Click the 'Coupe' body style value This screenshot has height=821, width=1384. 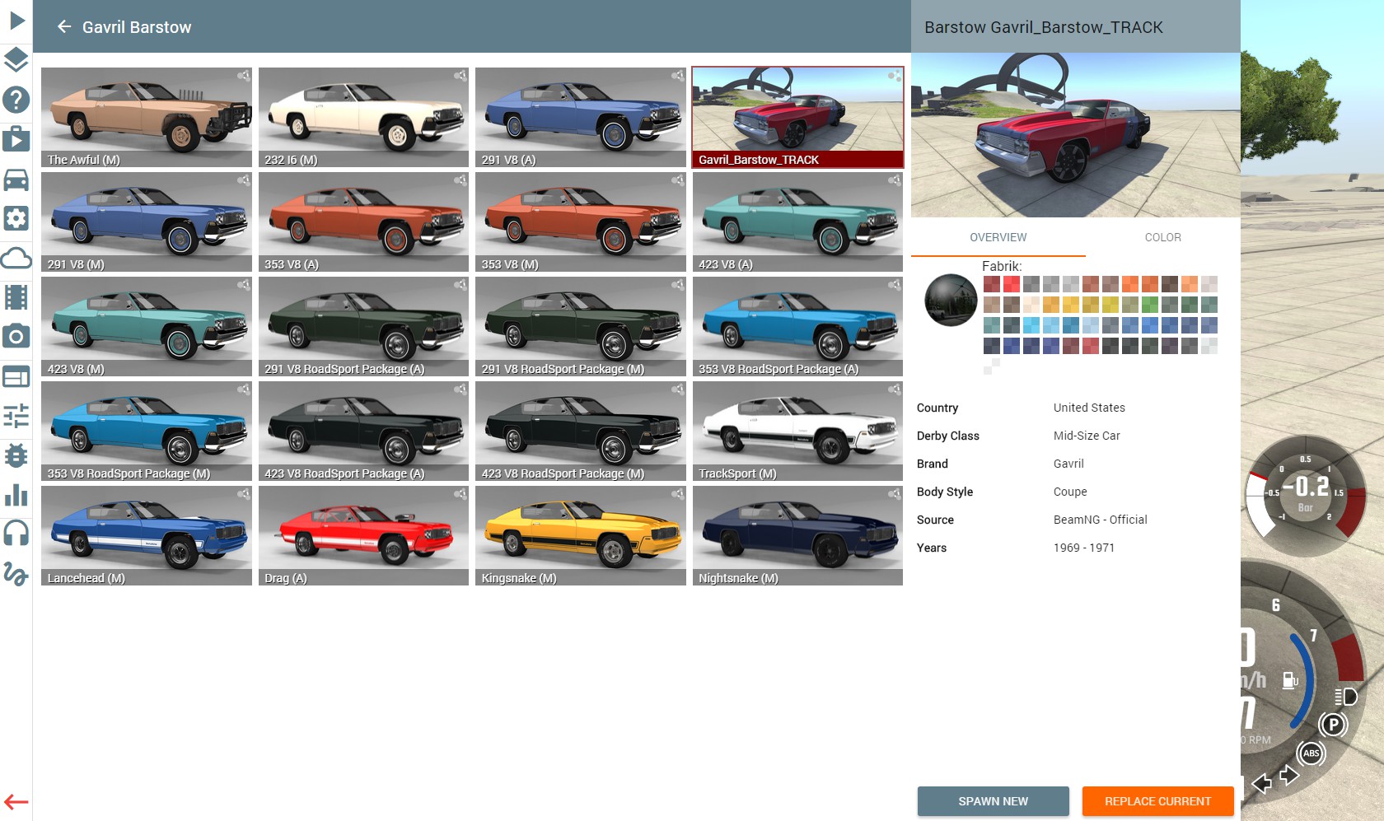pyautogui.click(x=1070, y=492)
